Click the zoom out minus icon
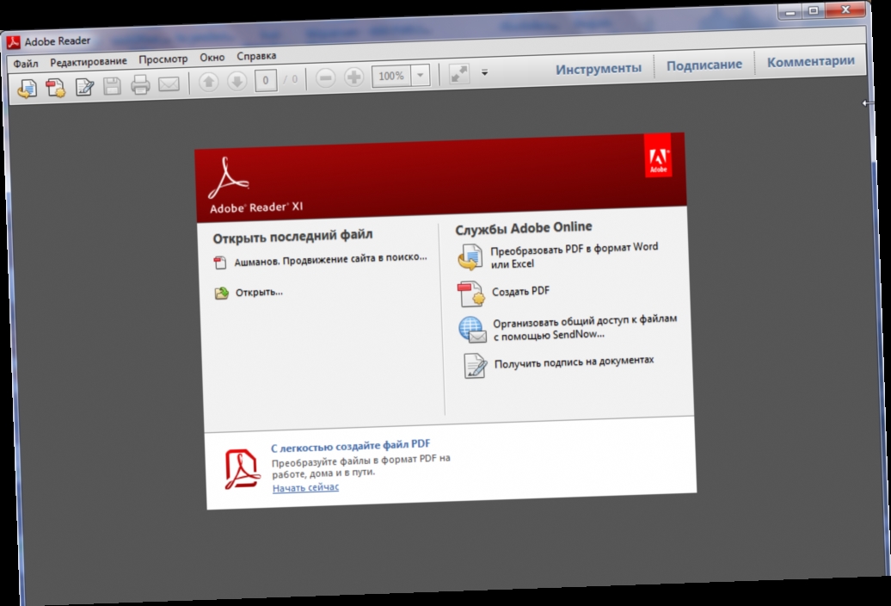Image resolution: width=891 pixels, height=606 pixels. 325,77
